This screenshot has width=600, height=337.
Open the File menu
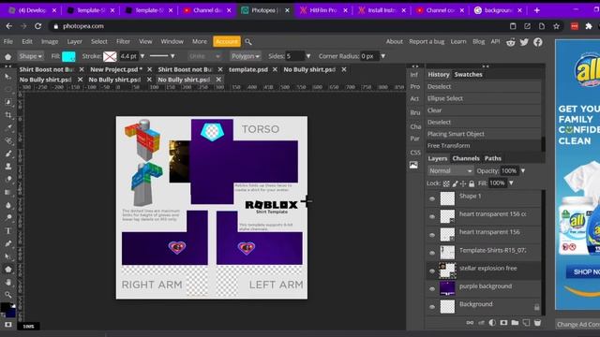coord(8,41)
